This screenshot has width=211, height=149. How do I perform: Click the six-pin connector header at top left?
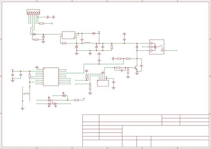(x=33, y=12)
